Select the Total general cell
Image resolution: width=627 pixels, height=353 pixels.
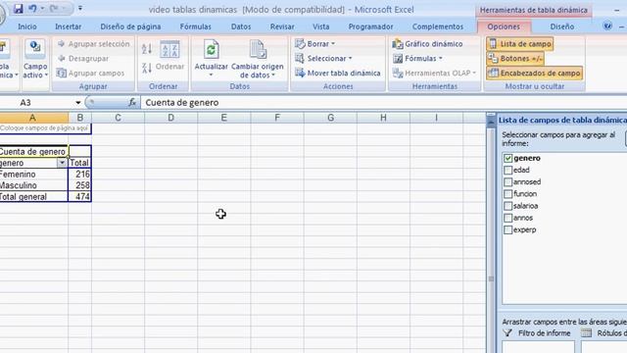click(x=34, y=196)
